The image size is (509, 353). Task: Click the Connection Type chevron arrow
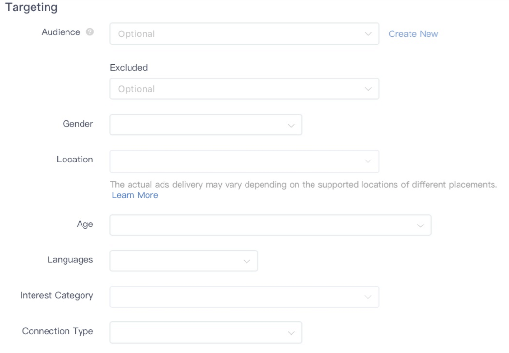pos(291,333)
